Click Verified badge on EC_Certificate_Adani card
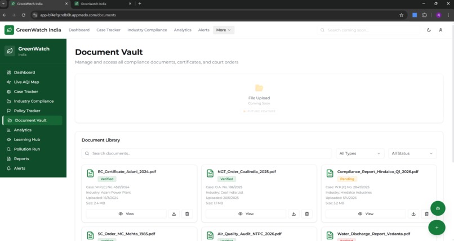Viewport: 454px width, 241px height. click(x=107, y=179)
